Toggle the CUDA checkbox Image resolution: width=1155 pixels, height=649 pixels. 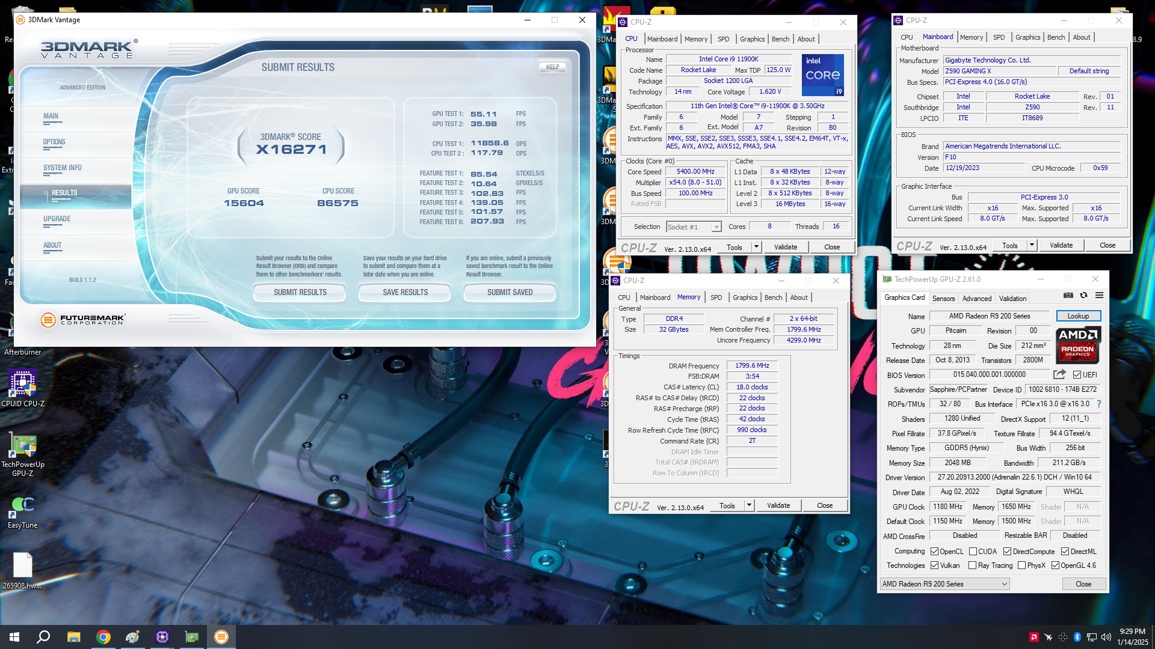tap(973, 551)
